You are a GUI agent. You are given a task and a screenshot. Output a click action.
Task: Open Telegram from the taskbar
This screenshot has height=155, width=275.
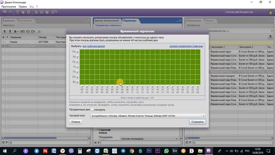coord(123,151)
